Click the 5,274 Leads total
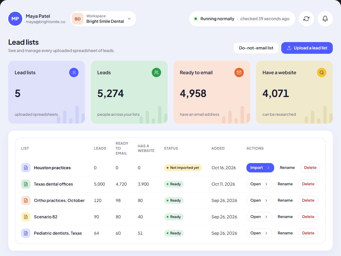 click(x=110, y=94)
